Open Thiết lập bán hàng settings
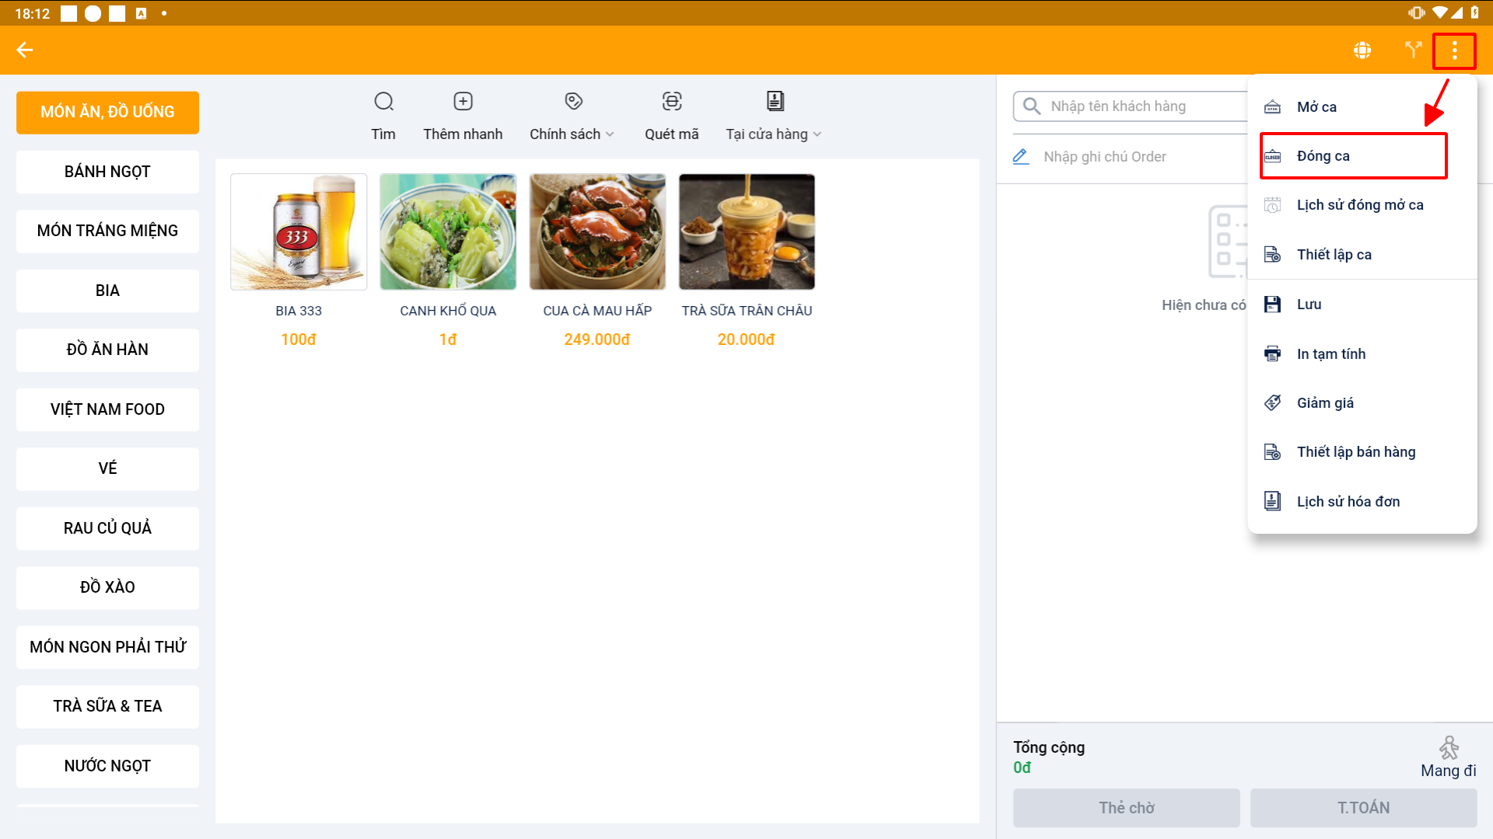This screenshot has width=1493, height=839. coord(1355,452)
